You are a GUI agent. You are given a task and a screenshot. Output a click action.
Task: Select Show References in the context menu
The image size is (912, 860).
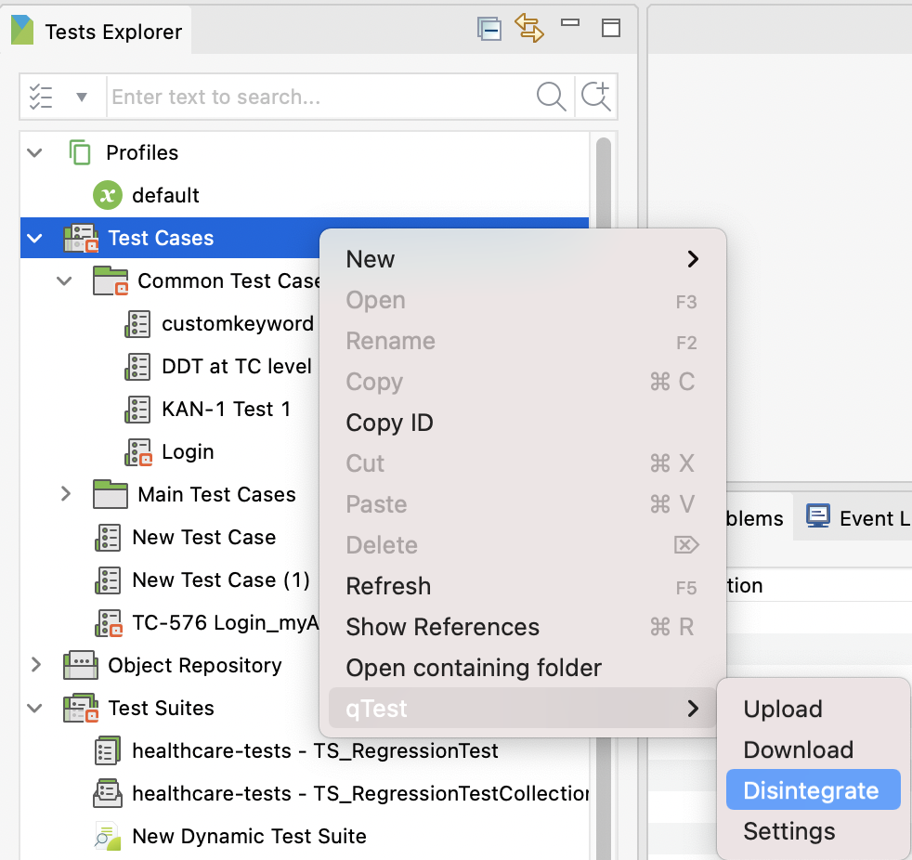[x=442, y=627]
